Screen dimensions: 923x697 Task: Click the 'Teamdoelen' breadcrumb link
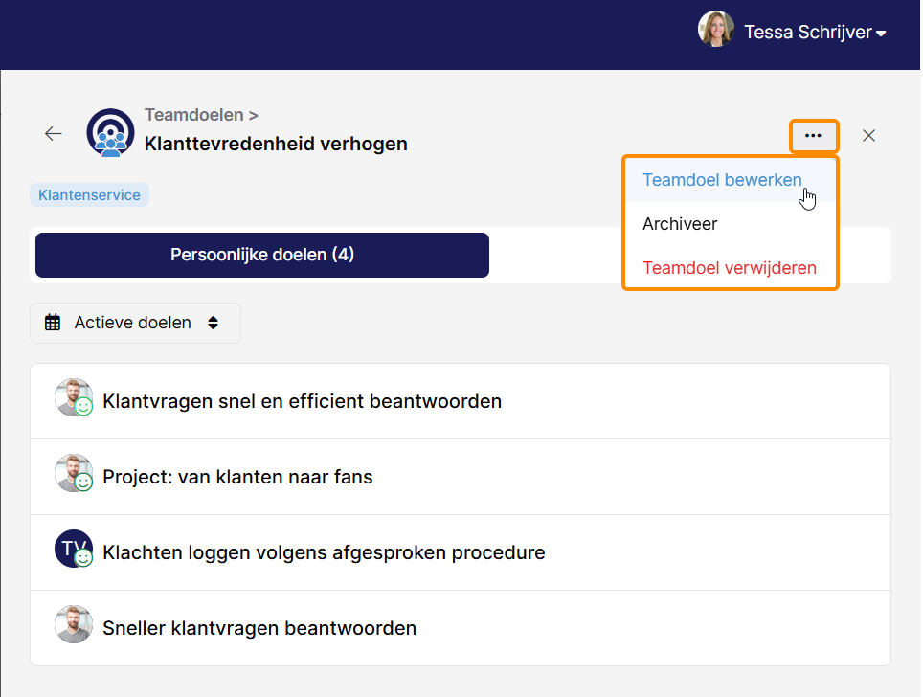[x=194, y=115]
